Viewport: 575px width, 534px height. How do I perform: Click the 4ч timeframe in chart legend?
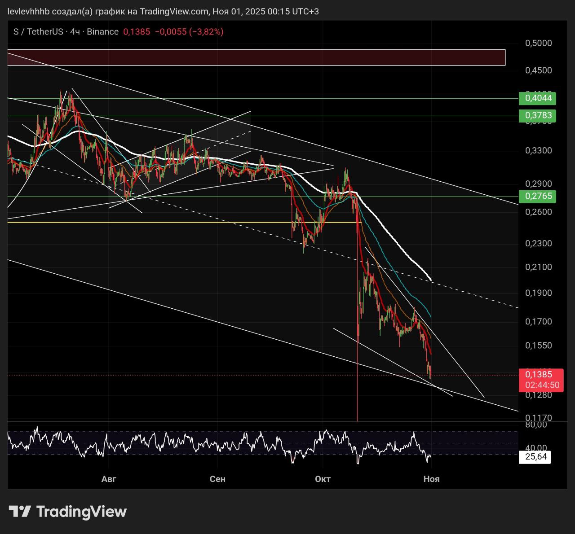pyautogui.click(x=75, y=32)
